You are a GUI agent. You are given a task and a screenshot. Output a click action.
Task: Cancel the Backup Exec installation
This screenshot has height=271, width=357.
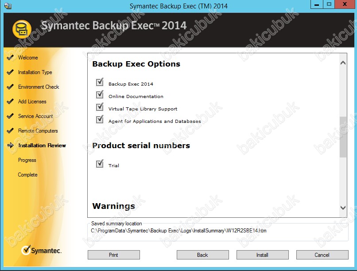[322, 255]
